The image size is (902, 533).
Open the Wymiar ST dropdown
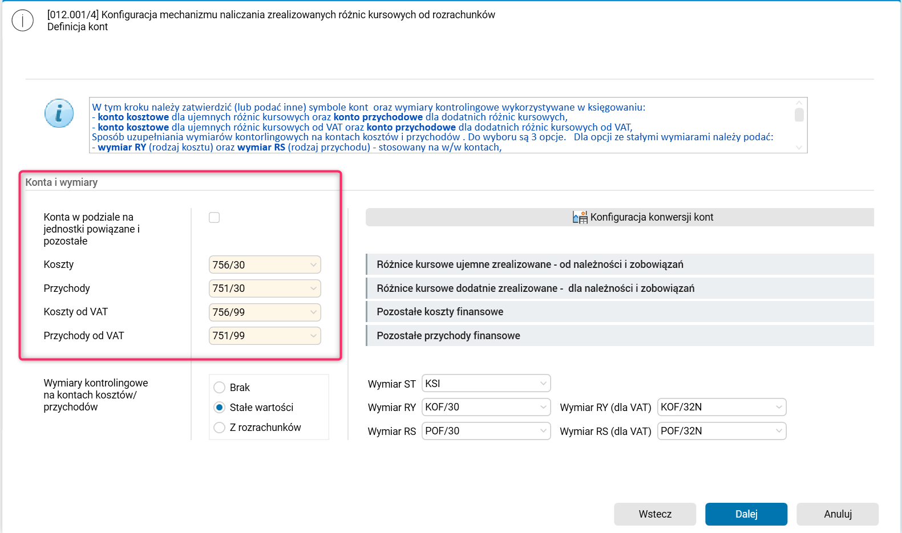point(543,384)
